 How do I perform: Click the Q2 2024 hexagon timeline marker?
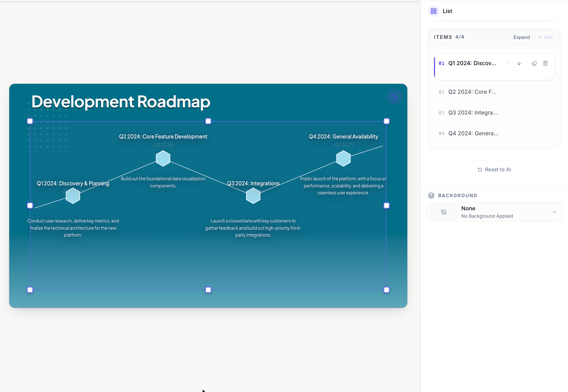coord(163,158)
